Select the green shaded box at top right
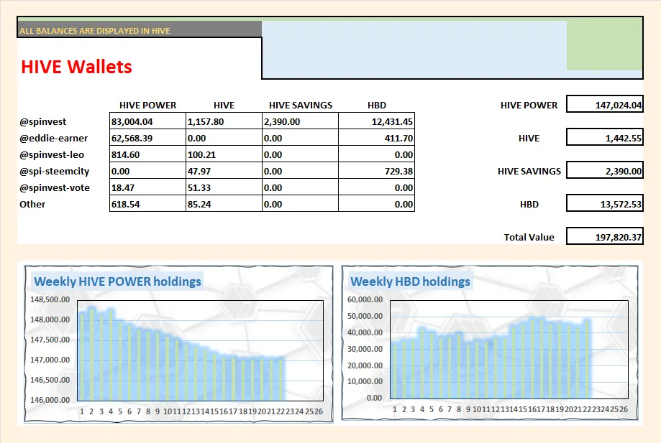Image resolution: width=661 pixels, height=443 pixels. coord(604,45)
